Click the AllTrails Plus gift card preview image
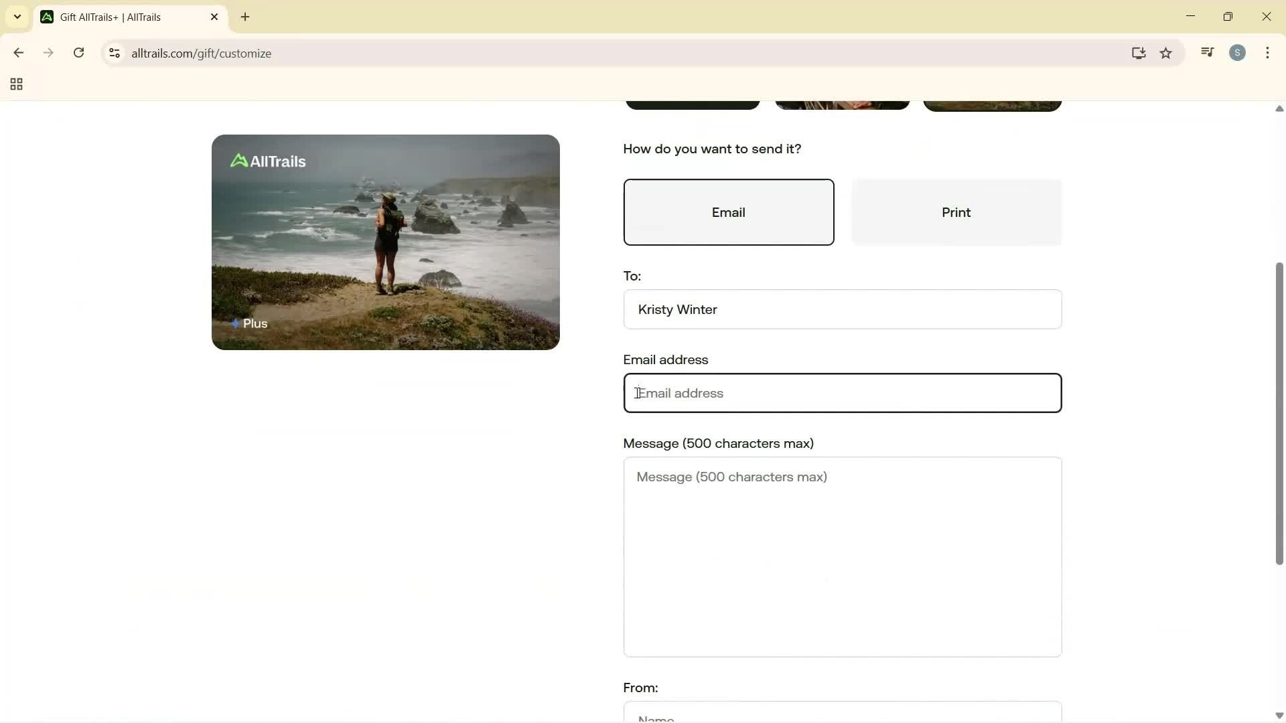Image resolution: width=1286 pixels, height=723 pixels. tap(385, 242)
